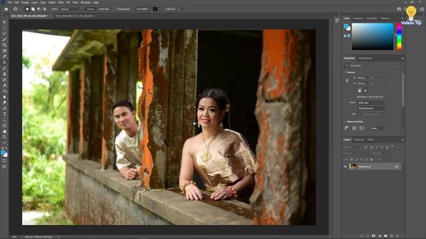The width and height of the screenshot is (426, 239).
Task: Open the color Mode dropdown in Properties
Action: [x=371, y=103]
